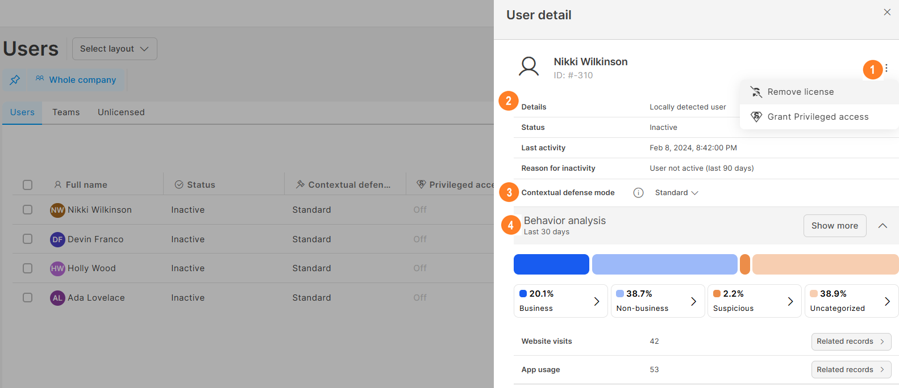The image size is (899, 388).
Task: Choose Remove license from the menu
Action: coord(800,92)
